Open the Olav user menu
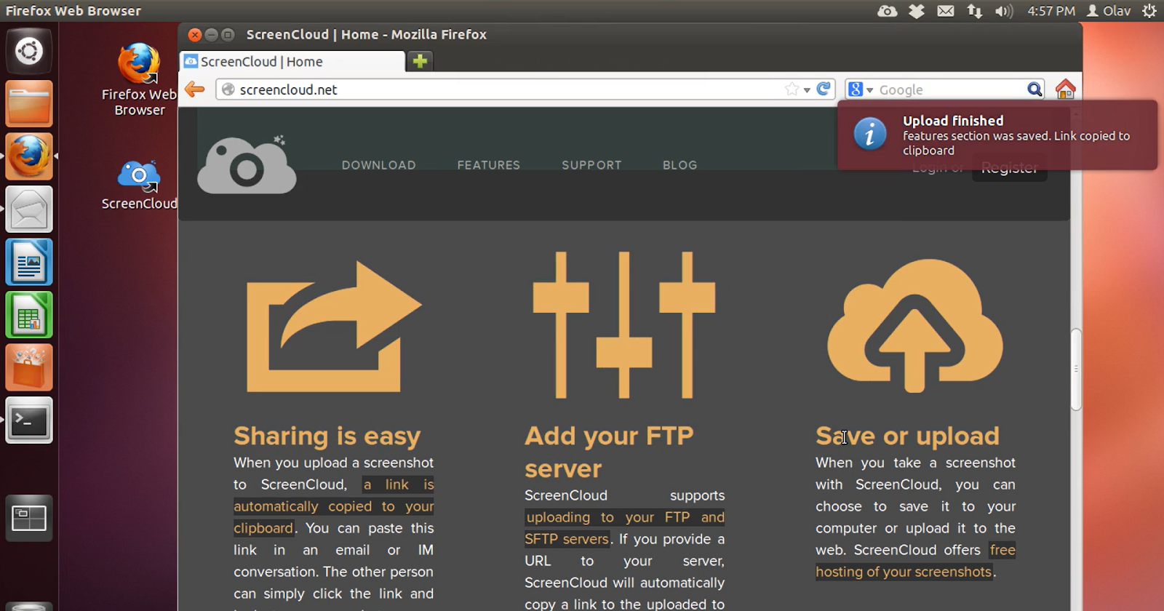 (1109, 11)
